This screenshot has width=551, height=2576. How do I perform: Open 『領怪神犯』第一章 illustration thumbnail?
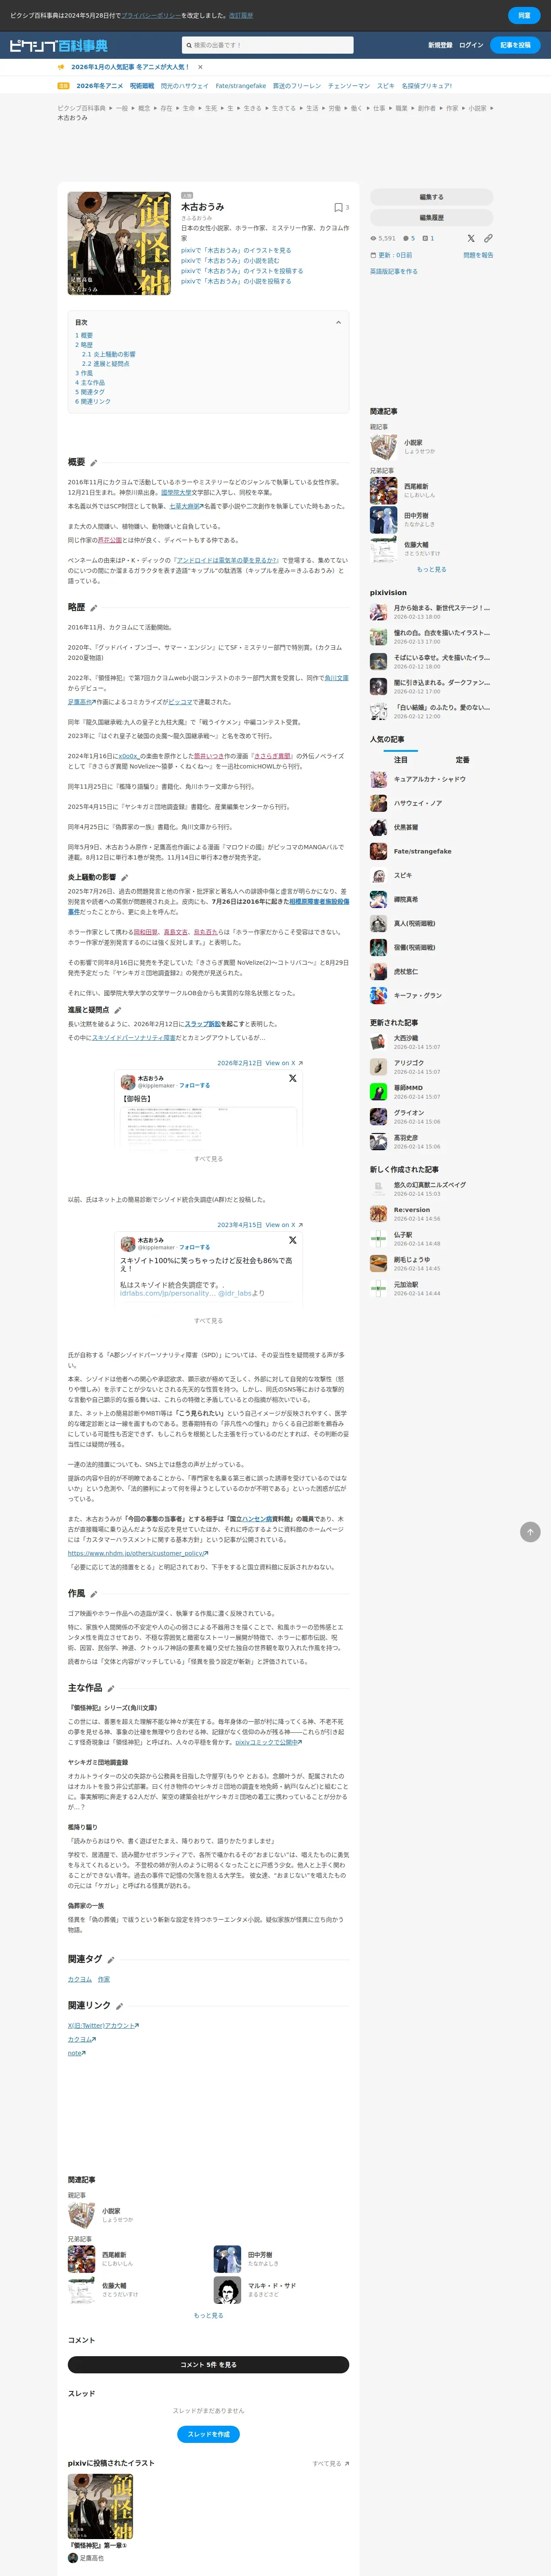click(100, 2507)
